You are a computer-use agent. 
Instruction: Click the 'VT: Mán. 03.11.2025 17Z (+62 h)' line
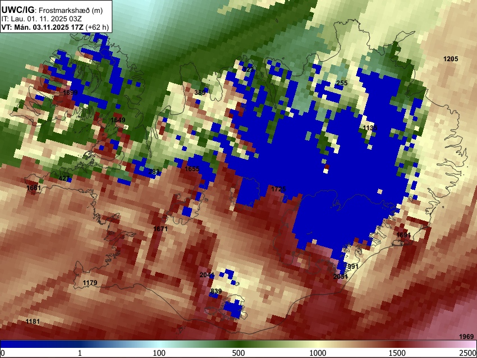[x=55, y=27]
